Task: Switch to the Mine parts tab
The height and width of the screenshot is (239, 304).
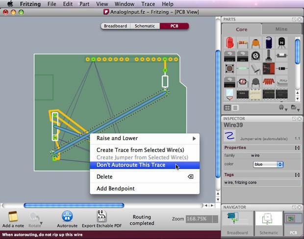Action: (281, 29)
